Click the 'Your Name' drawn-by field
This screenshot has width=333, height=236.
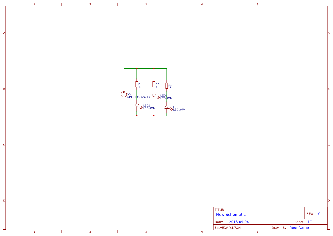coord(299,227)
